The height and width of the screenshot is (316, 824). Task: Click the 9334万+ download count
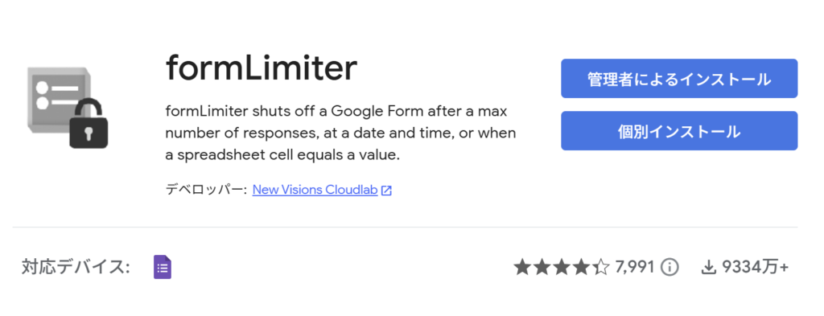pyautogui.click(x=755, y=268)
